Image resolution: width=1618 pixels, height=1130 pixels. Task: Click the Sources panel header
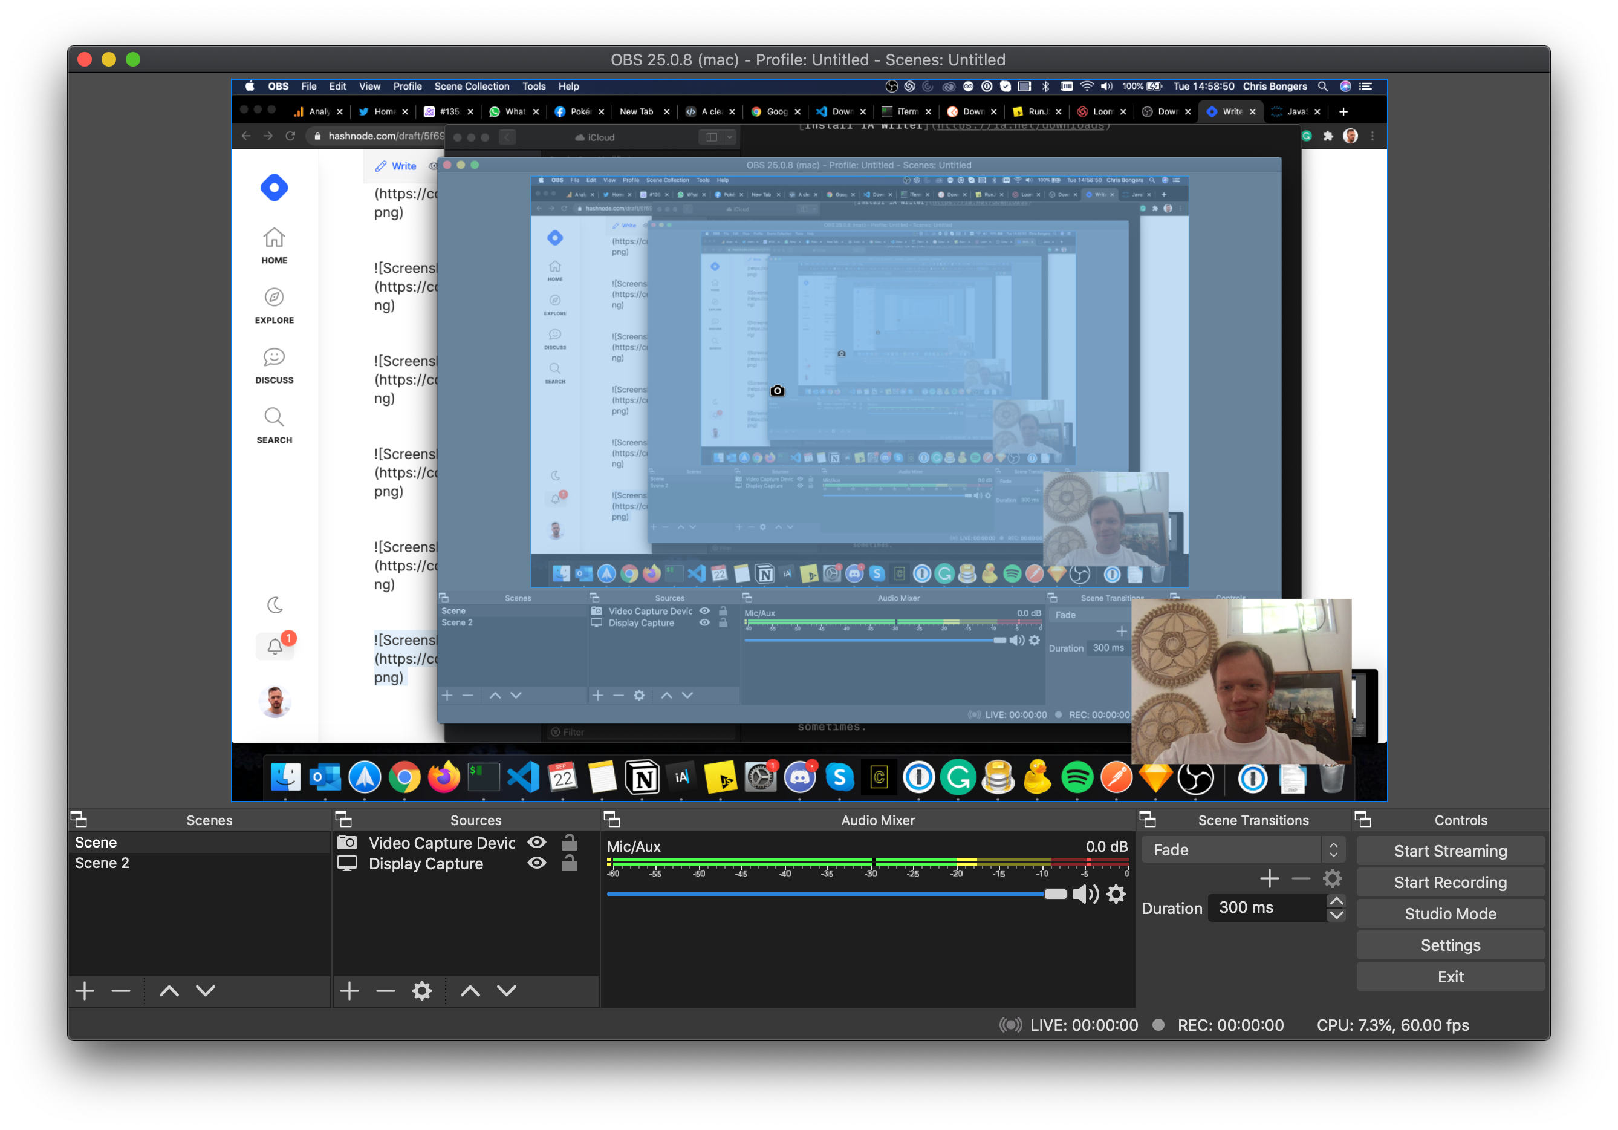pyautogui.click(x=476, y=820)
